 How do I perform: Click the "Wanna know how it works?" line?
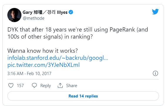pyautogui.click(x=43, y=51)
